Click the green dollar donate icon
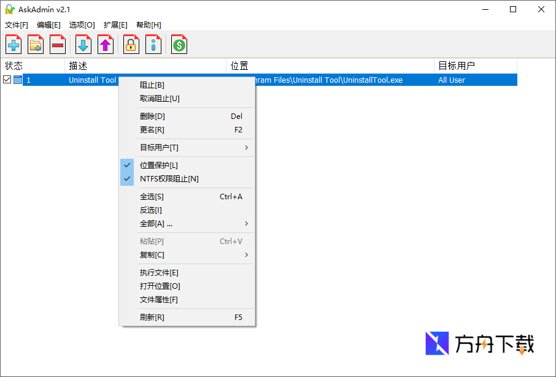Viewport: 556px width, 377px height. [179, 44]
